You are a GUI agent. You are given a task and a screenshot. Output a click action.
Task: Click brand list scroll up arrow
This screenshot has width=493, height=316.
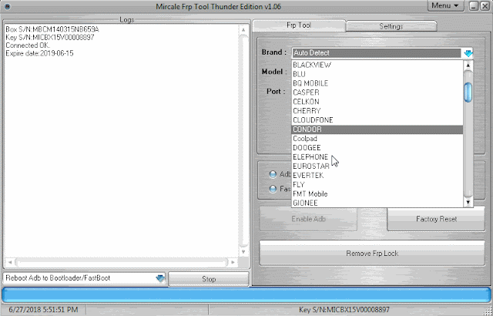pos(468,66)
